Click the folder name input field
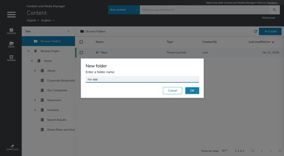The height and width of the screenshot is (156, 284). point(142,80)
